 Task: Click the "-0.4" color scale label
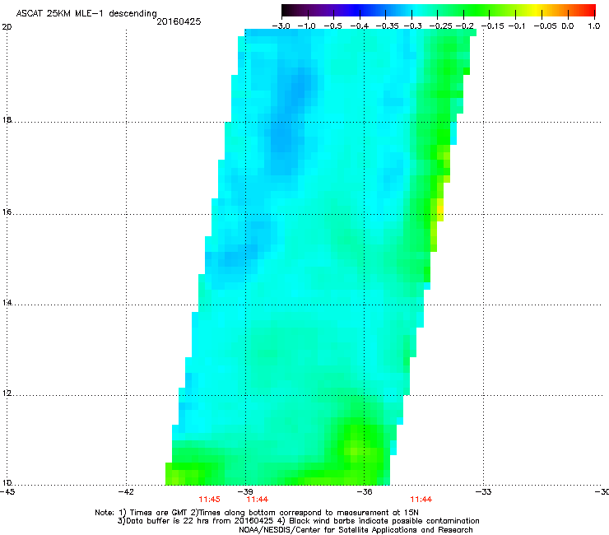360,26
